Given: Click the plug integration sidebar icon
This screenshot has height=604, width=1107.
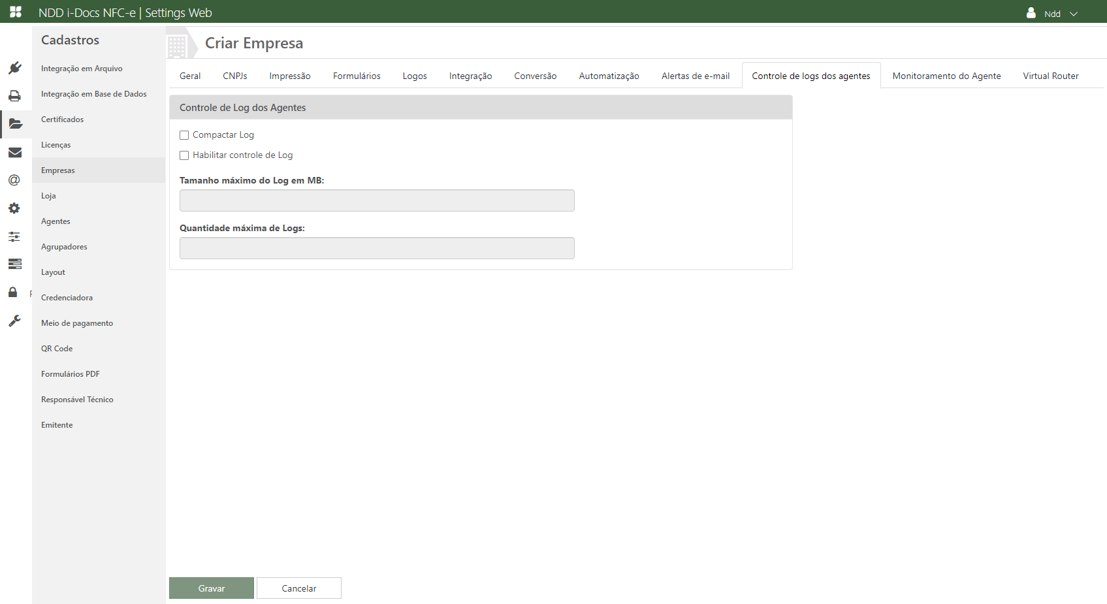Looking at the screenshot, I should tap(15, 68).
